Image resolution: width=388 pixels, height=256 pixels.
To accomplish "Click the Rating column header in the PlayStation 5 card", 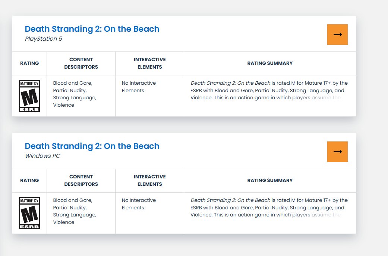I will click(29, 63).
